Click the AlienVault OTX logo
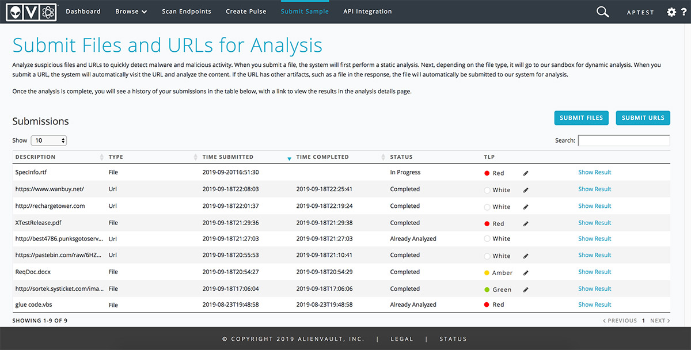This screenshot has width=691, height=350. click(31, 12)
